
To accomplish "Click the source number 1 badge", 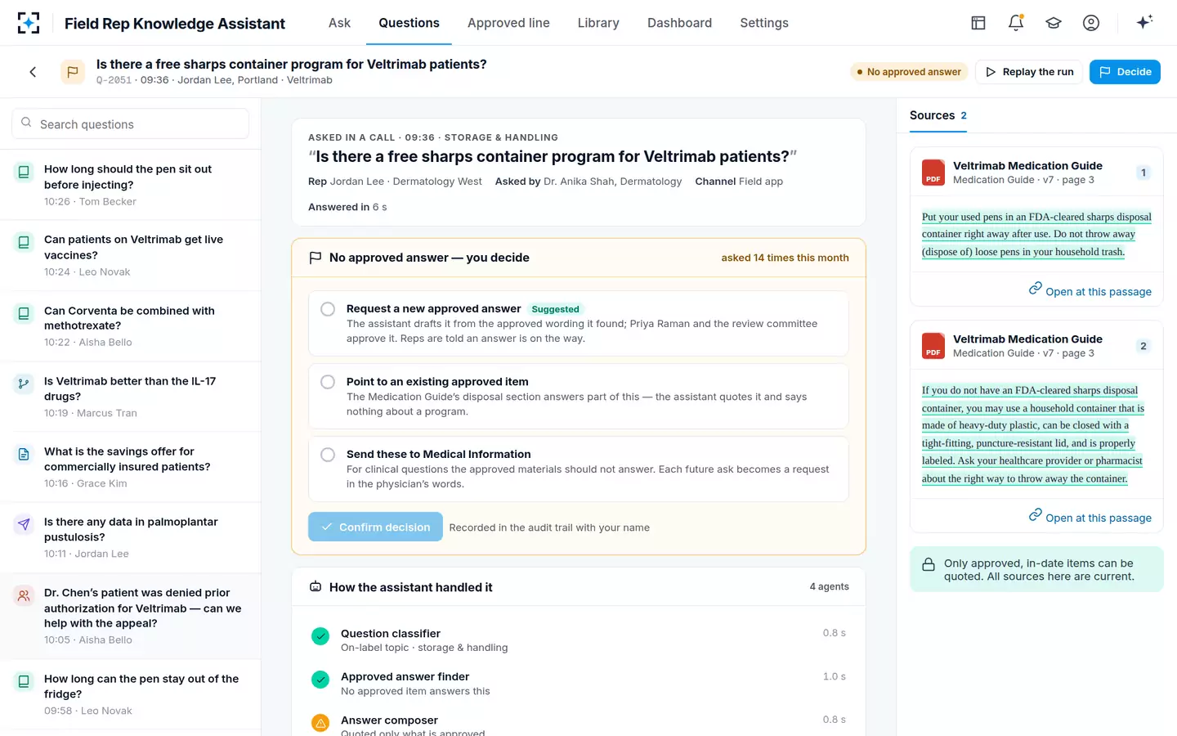I will pos(1143,173).
